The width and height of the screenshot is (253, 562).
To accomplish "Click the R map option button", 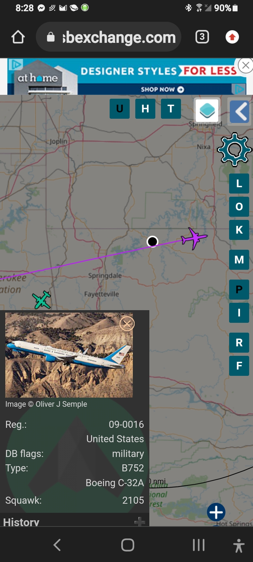I will click(239, 342).
